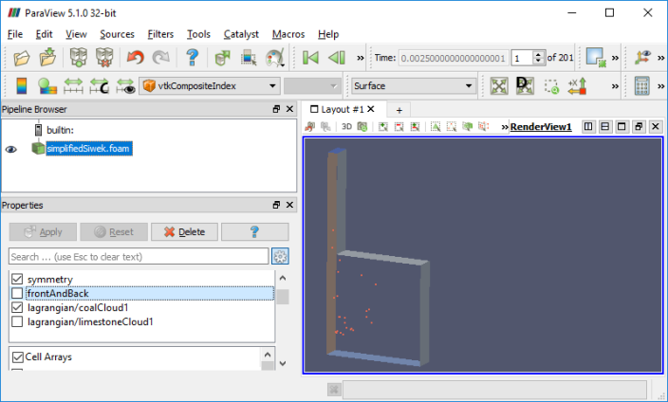Split the view horizontally
Image resolution: width=668 pixels, height=402 pixels.
(x=588, y=126)
